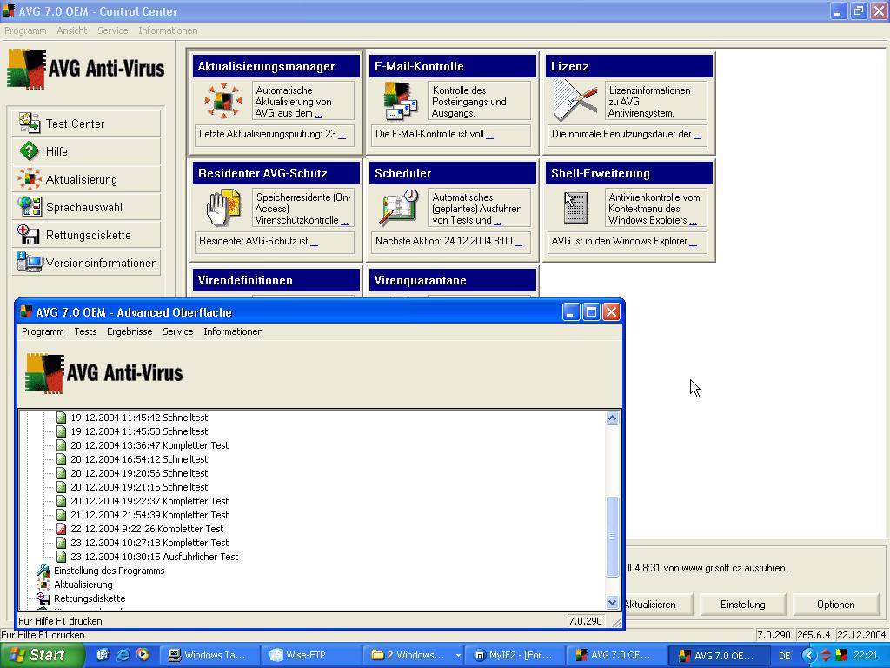Switch to the MyIE2 taskbar window
The width and height of the screenshot is (890, 668).
(x=515, y=655)
